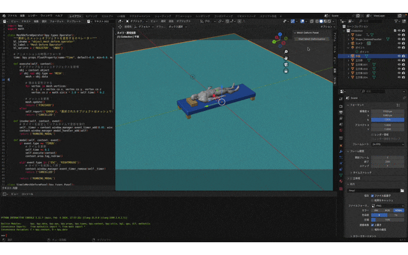Open ボックス選択 drag mode dropdown

(x=177, y=27)
